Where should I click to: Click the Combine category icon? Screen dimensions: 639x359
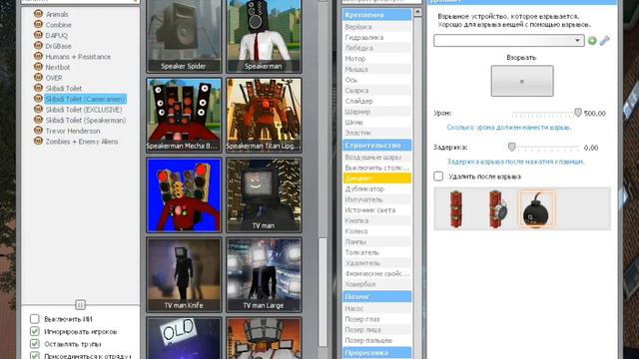[x=38, y=24]
